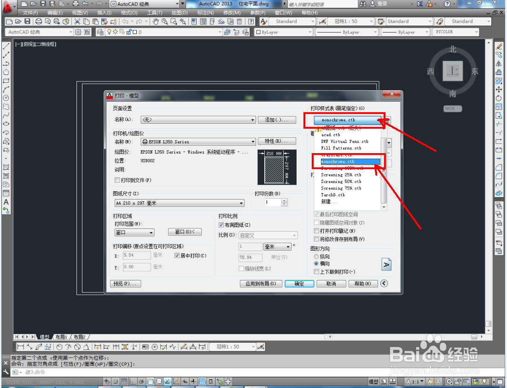Enable Plot upside-down checkbox

coord(316,272)
